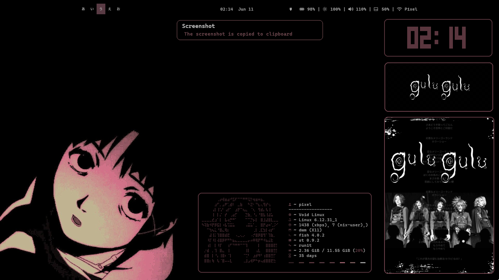499x280 pixels.
Task: Click the sun brightness icon
Action: [x=325, y=9]
